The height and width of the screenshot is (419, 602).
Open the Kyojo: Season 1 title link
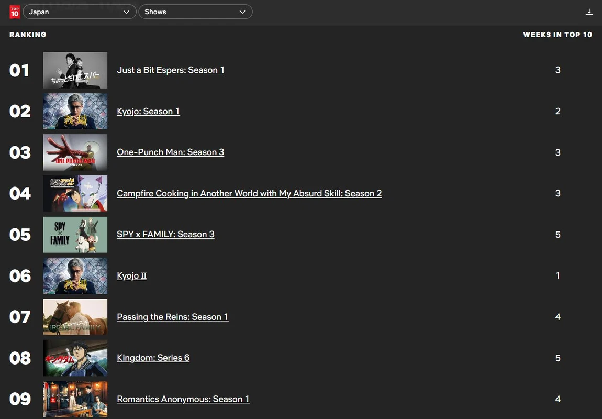(148, 111)
